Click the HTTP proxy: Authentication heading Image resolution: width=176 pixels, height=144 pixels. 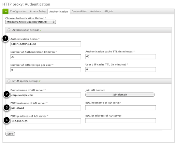tap(26, 4)
